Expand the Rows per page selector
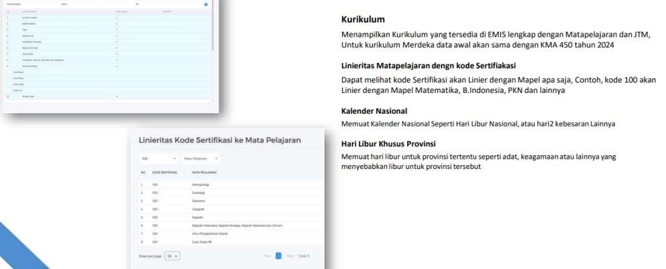Image resolution: width=666 pixels, height=269 pixels. click(x=172, y=256)
